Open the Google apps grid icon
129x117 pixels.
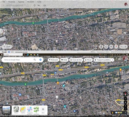pyautogui.click(x=119, y=59)
